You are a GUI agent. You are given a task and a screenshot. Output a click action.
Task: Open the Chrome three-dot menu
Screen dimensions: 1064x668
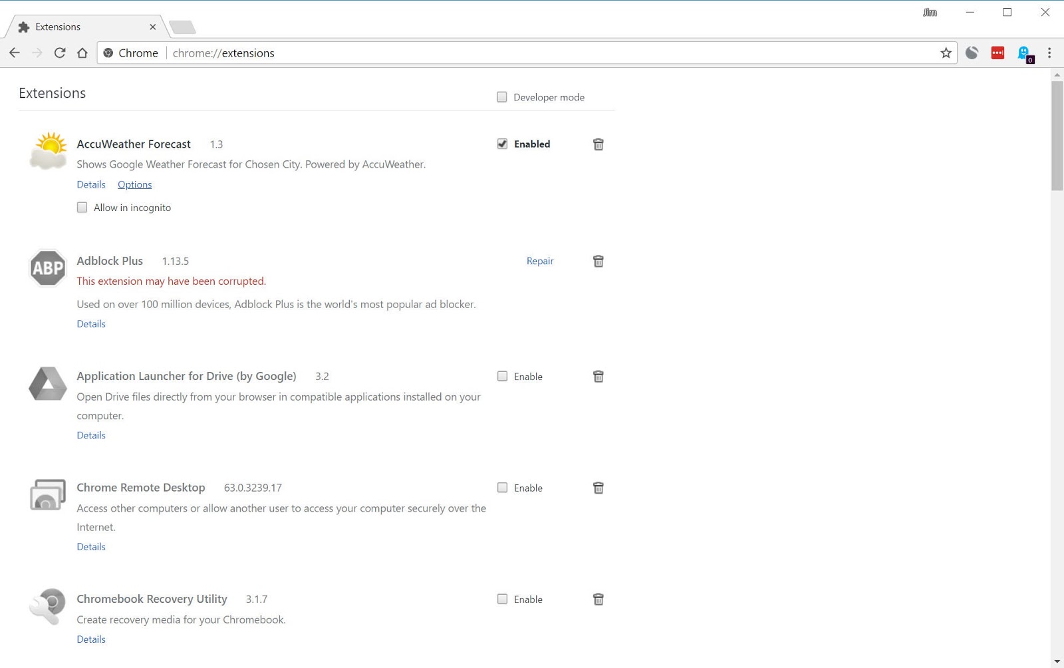[x=1049, y=53]
